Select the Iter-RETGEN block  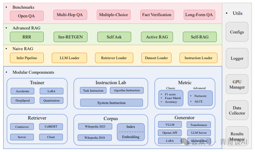click(x=70, y=37)
